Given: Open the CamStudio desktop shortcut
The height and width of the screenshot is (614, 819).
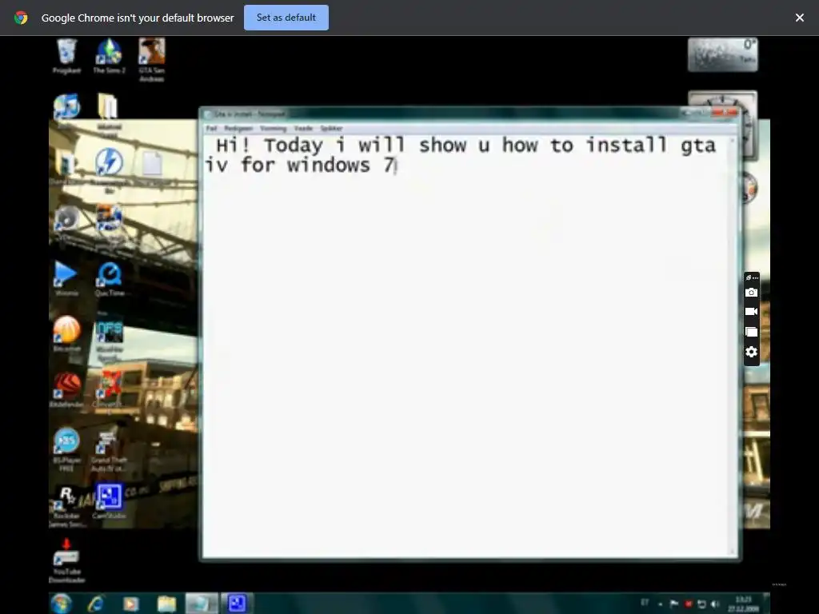Looking at the screenshot, I should [x=109, y=501].
